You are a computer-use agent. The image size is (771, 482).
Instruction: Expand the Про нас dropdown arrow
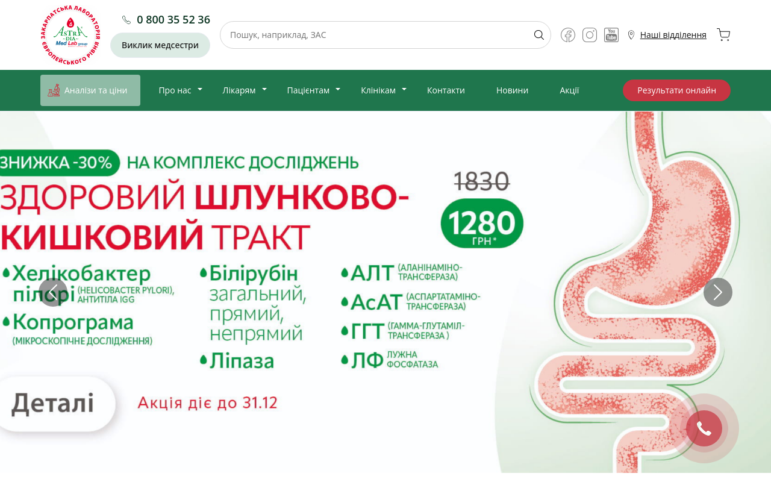[x=200, y=89]
